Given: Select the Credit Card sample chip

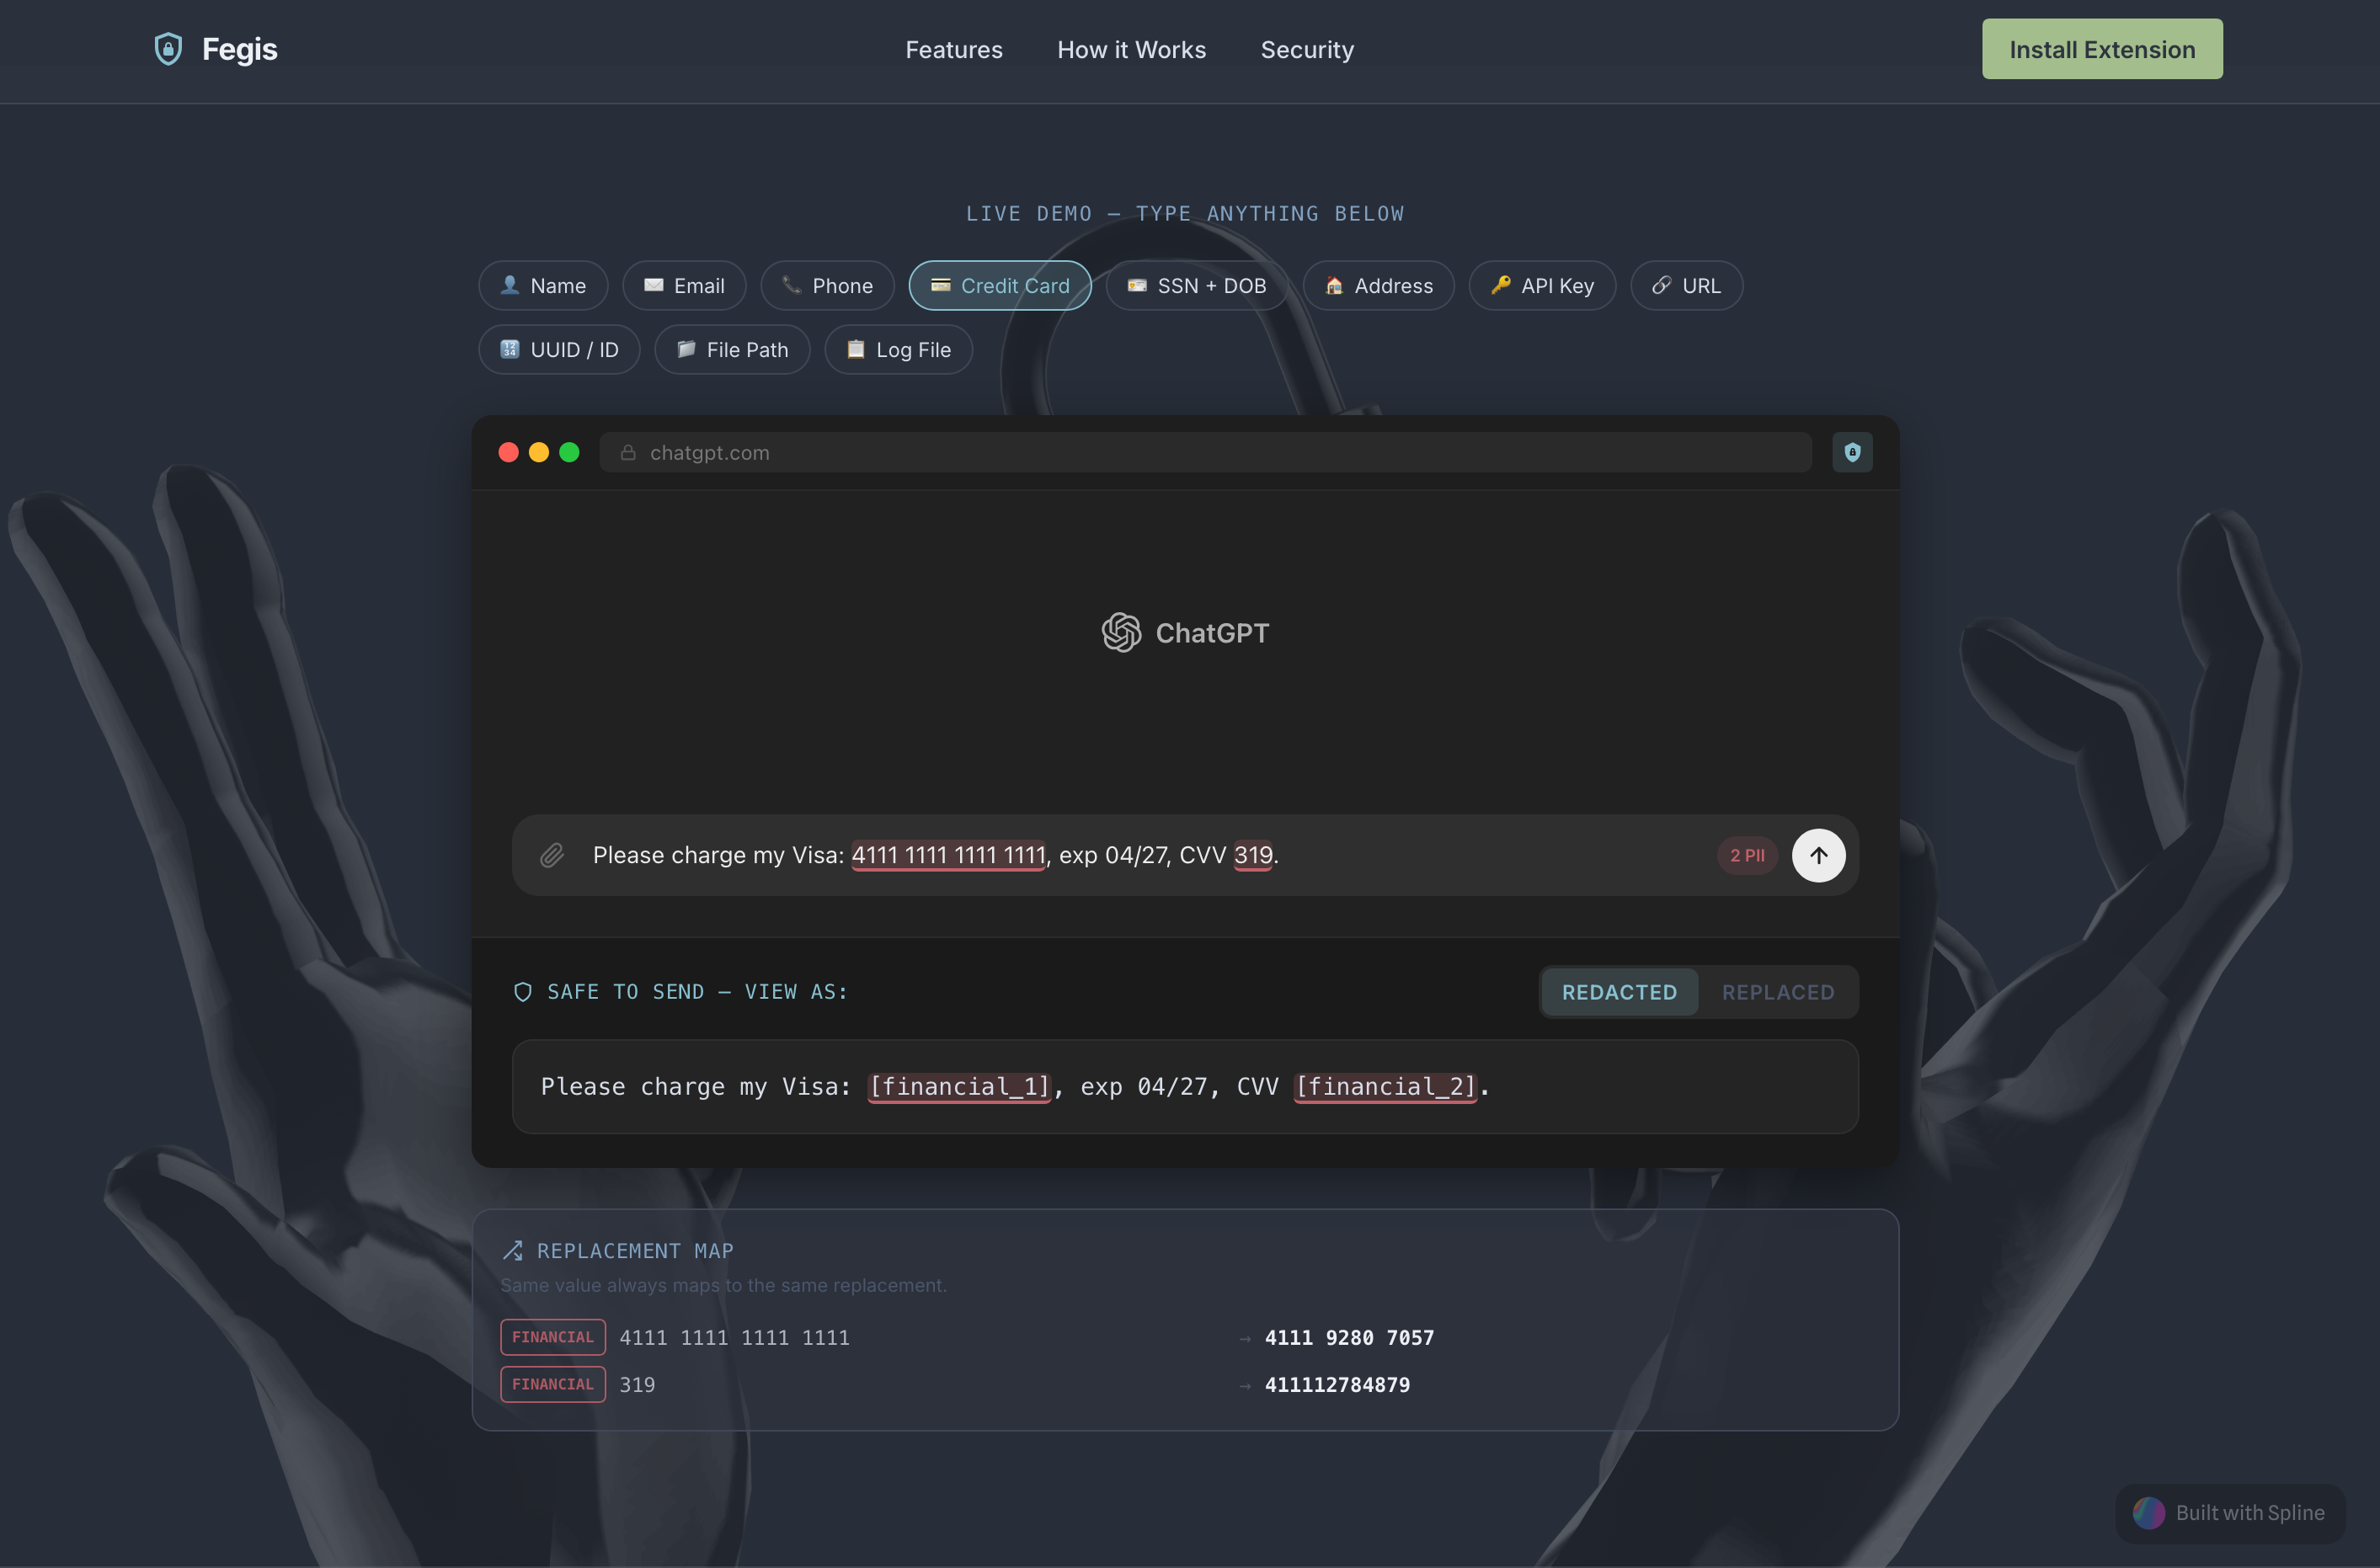Looking at the screenshot, I should tap(999, 286).
